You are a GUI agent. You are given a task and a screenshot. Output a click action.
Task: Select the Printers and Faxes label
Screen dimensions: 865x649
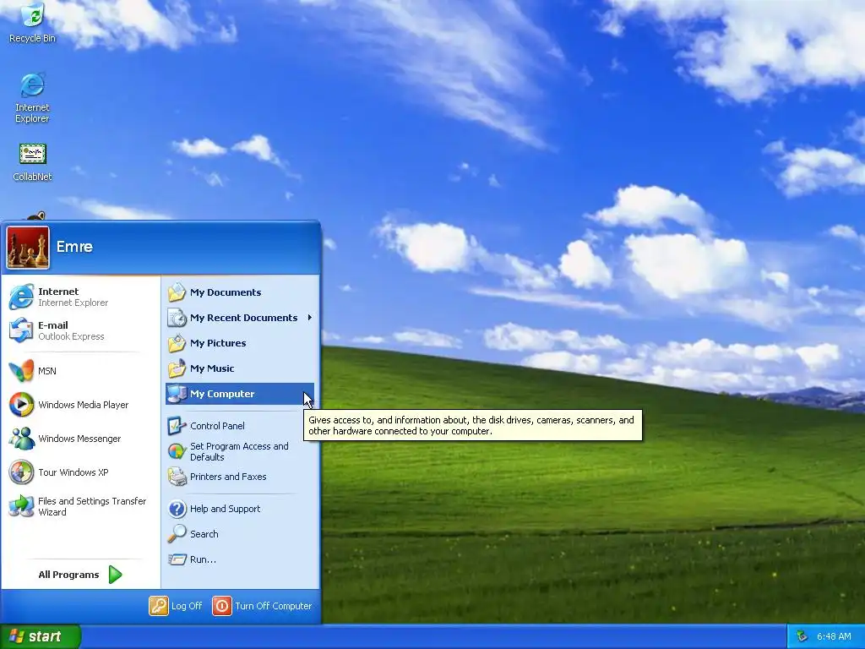(x=228, y=477)
